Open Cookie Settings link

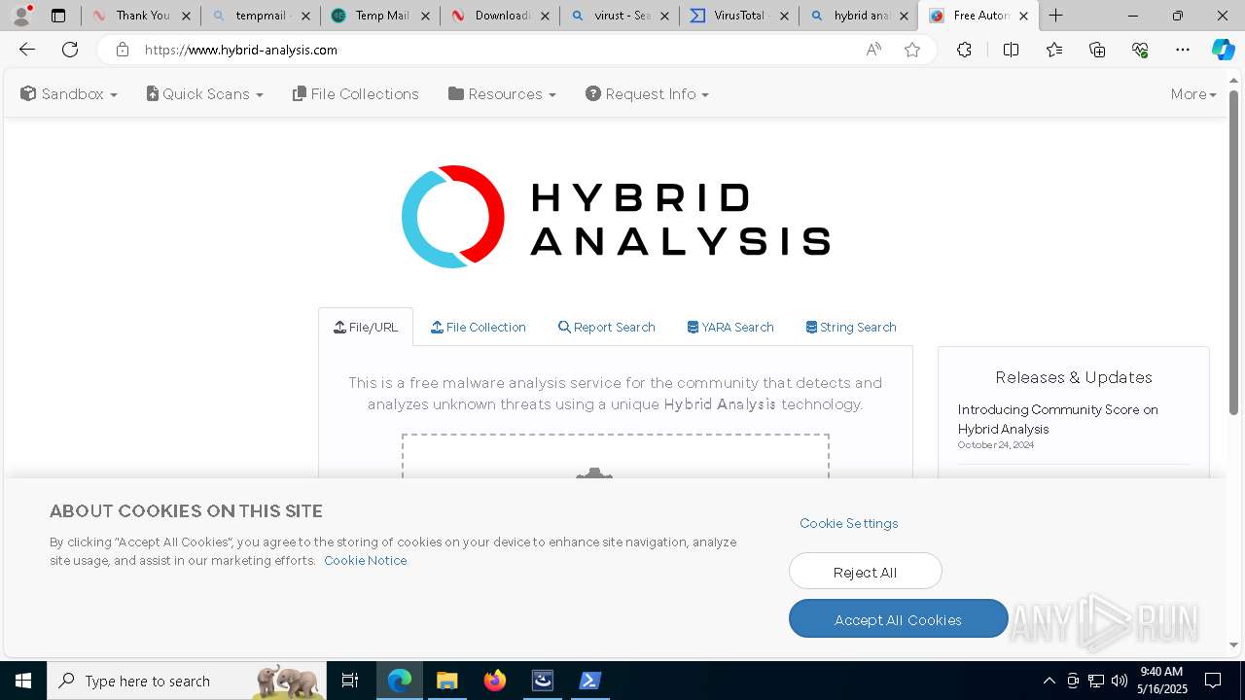point(849,523)
